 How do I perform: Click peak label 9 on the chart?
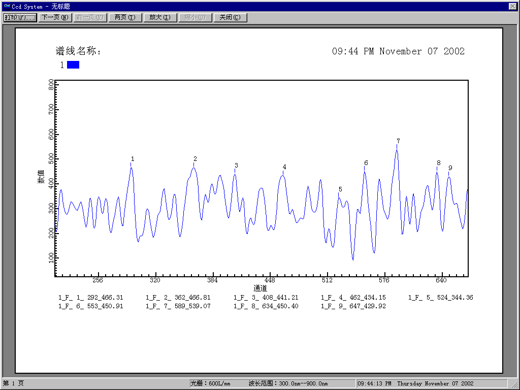point(450,168)
